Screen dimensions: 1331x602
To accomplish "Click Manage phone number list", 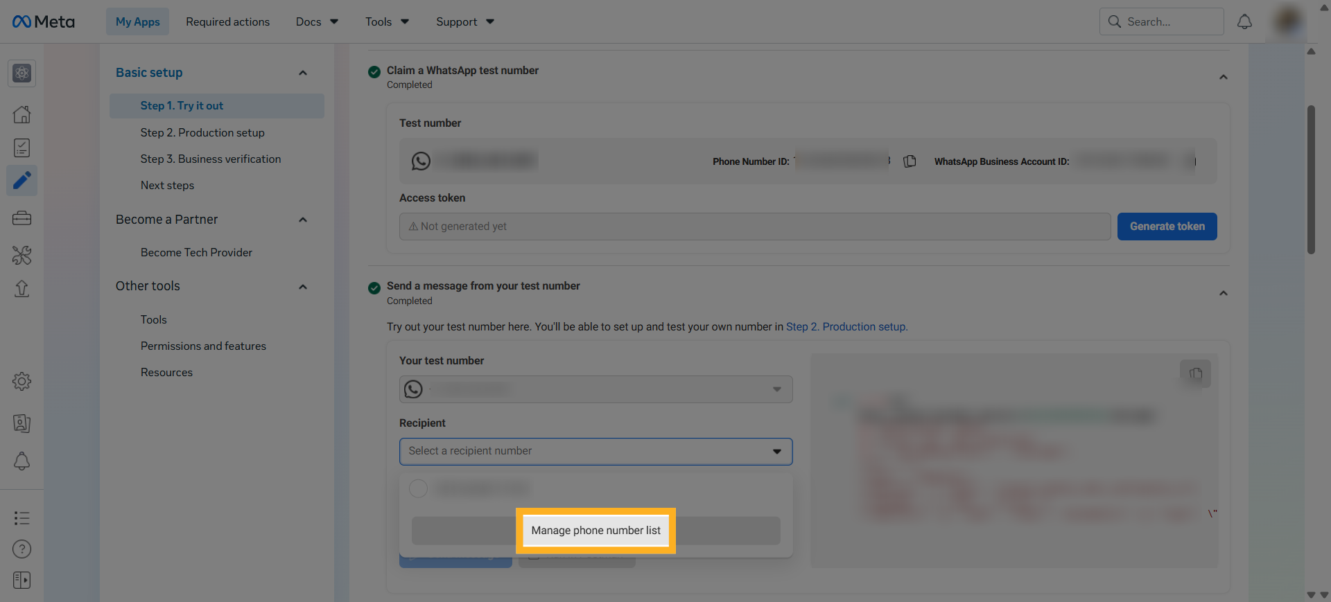I will [595, 531].
